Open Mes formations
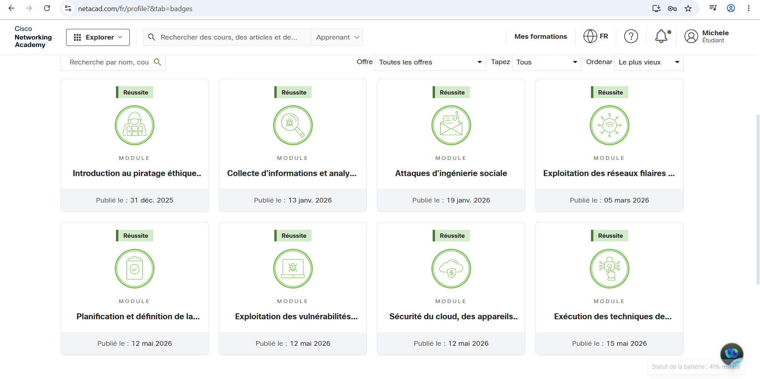 [x=541, y=36]
